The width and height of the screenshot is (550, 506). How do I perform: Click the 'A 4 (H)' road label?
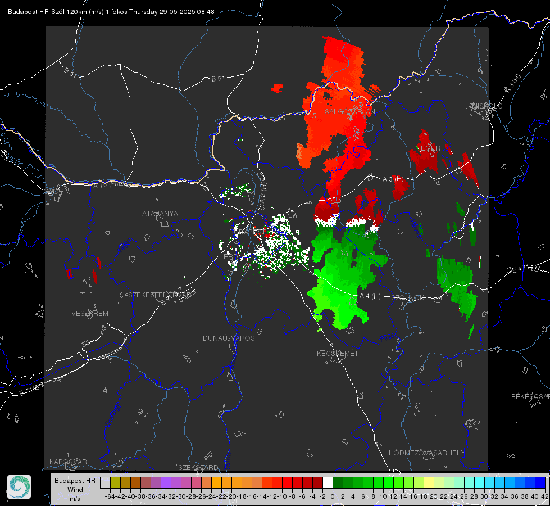click(370, 296)
